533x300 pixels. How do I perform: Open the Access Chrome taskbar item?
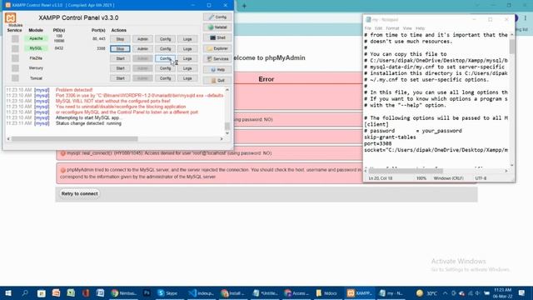(x=296, y=292)
